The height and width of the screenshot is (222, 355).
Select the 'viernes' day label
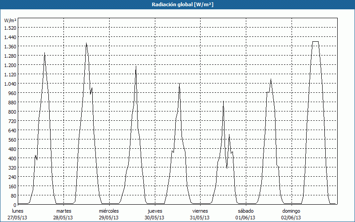coord(200,211)
